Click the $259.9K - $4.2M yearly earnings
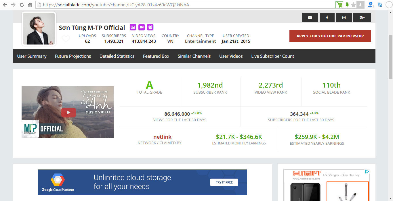This screenshot has height=201, width=393. 317,137
